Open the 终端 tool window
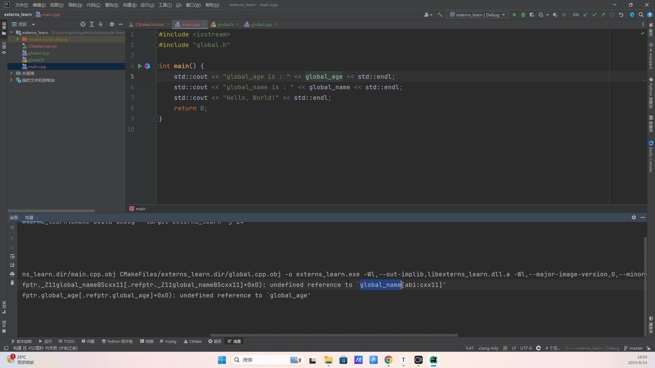The image size is (655, 368). pyautogui.click(x=146, y=341)
